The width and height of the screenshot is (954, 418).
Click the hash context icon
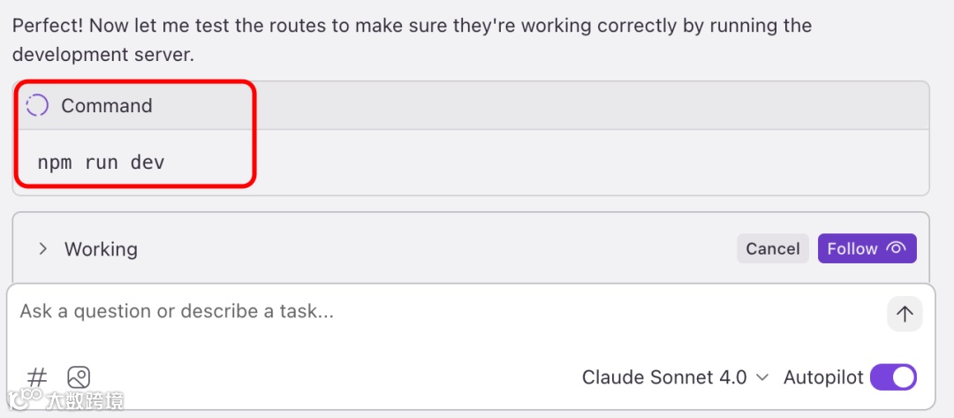click(x=37, y=377)
